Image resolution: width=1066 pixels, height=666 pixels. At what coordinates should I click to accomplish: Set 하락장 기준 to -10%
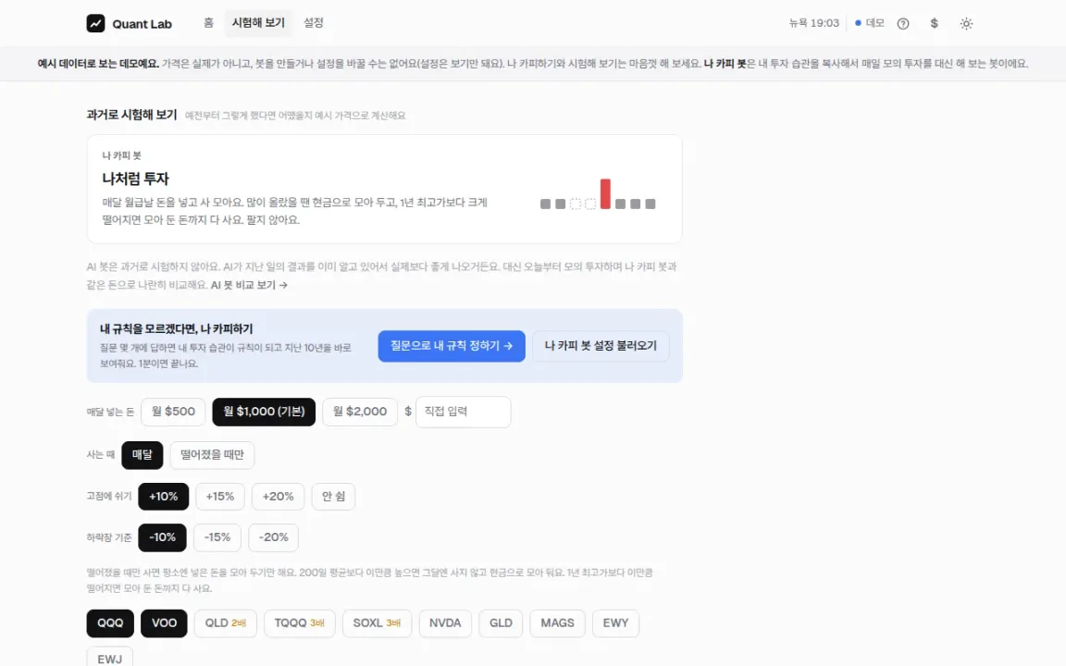point(163,537)
